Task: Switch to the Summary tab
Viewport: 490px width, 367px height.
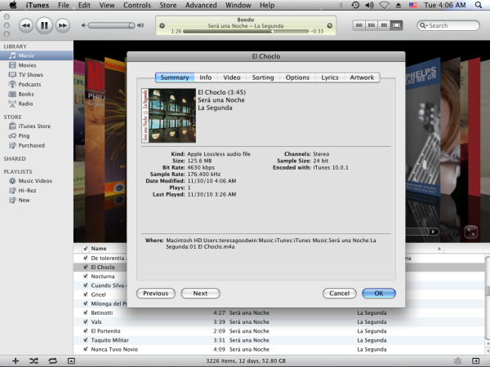Action: [x=175, y=77]
